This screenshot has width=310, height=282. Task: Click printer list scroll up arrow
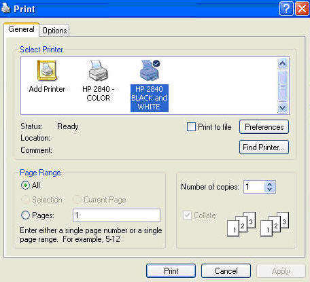(283, 64)
